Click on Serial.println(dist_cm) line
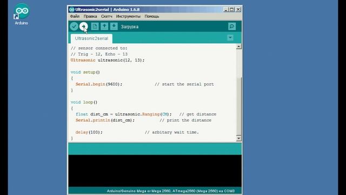 point(105,120)
